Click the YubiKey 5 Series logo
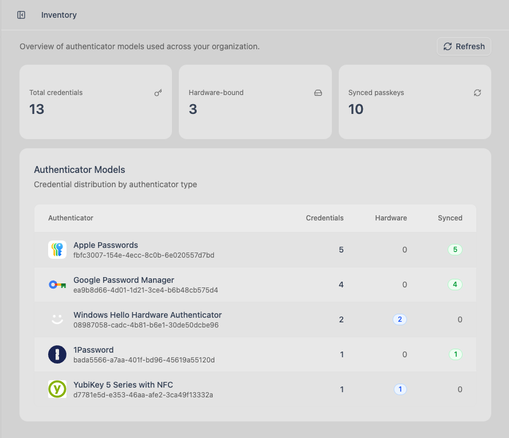Image resolution: width=509 pixels, height=438 pixels. (x=57, y=389)
